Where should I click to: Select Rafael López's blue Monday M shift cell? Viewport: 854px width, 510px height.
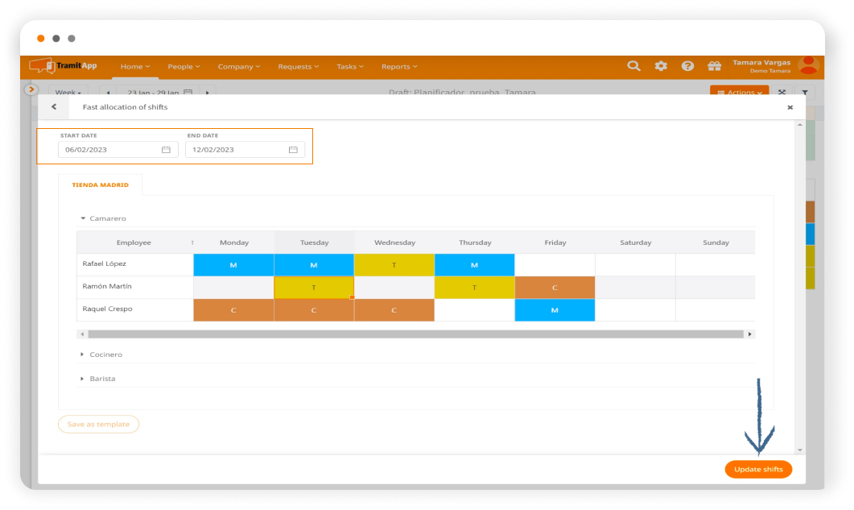233,264
